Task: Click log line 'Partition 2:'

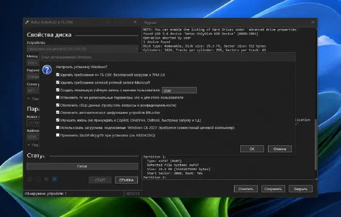Action: [154, 177]
